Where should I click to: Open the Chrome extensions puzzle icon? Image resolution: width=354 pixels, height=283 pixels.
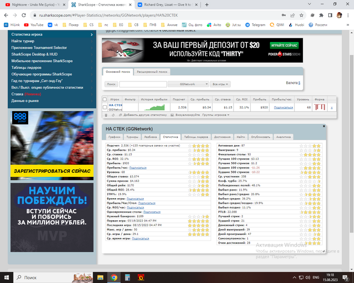321,15
